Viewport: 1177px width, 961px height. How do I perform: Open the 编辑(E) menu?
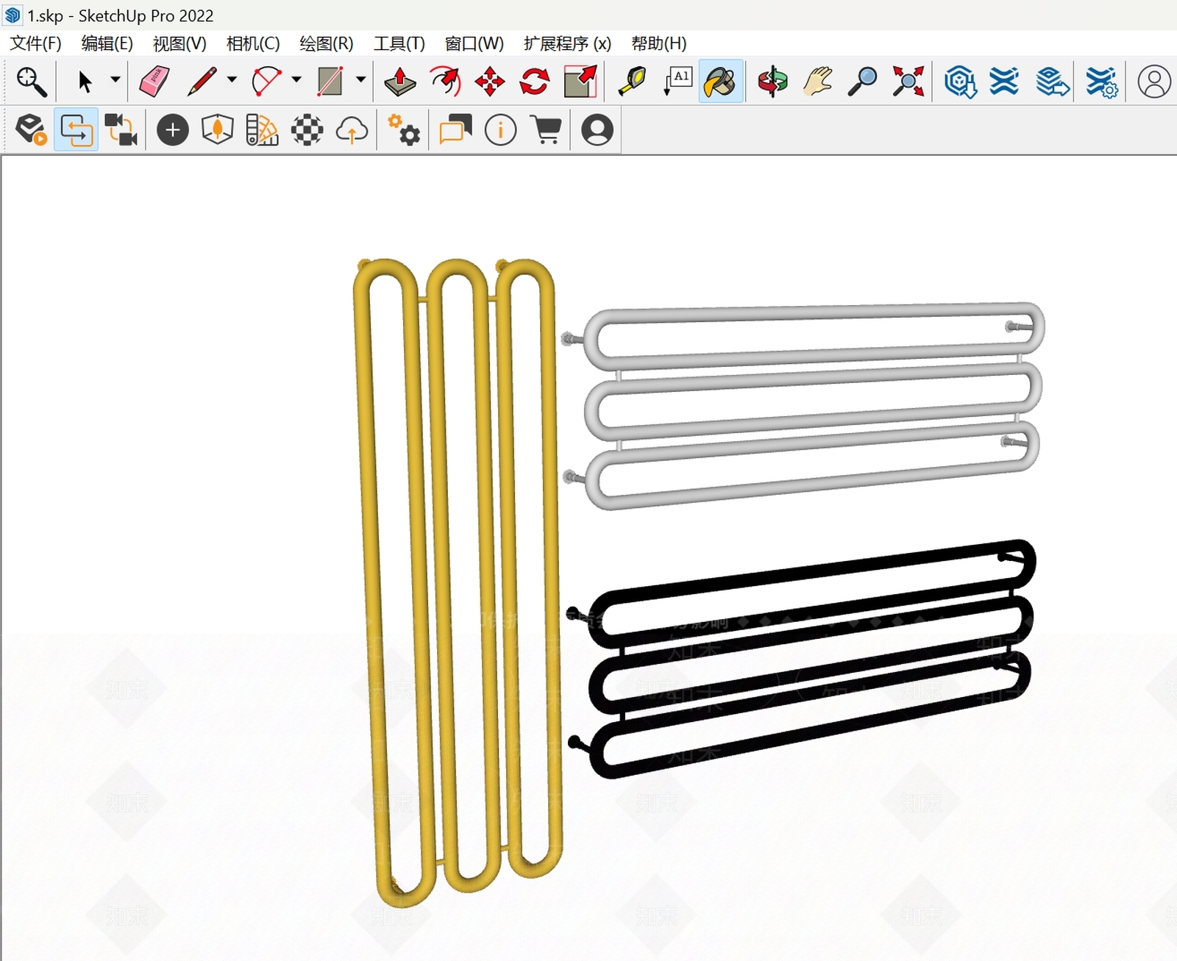click(107, 43)
